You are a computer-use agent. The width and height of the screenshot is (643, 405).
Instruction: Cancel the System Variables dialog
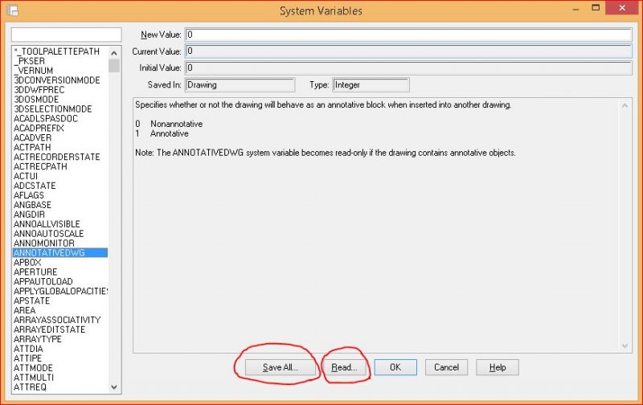[x=446, y=367]
